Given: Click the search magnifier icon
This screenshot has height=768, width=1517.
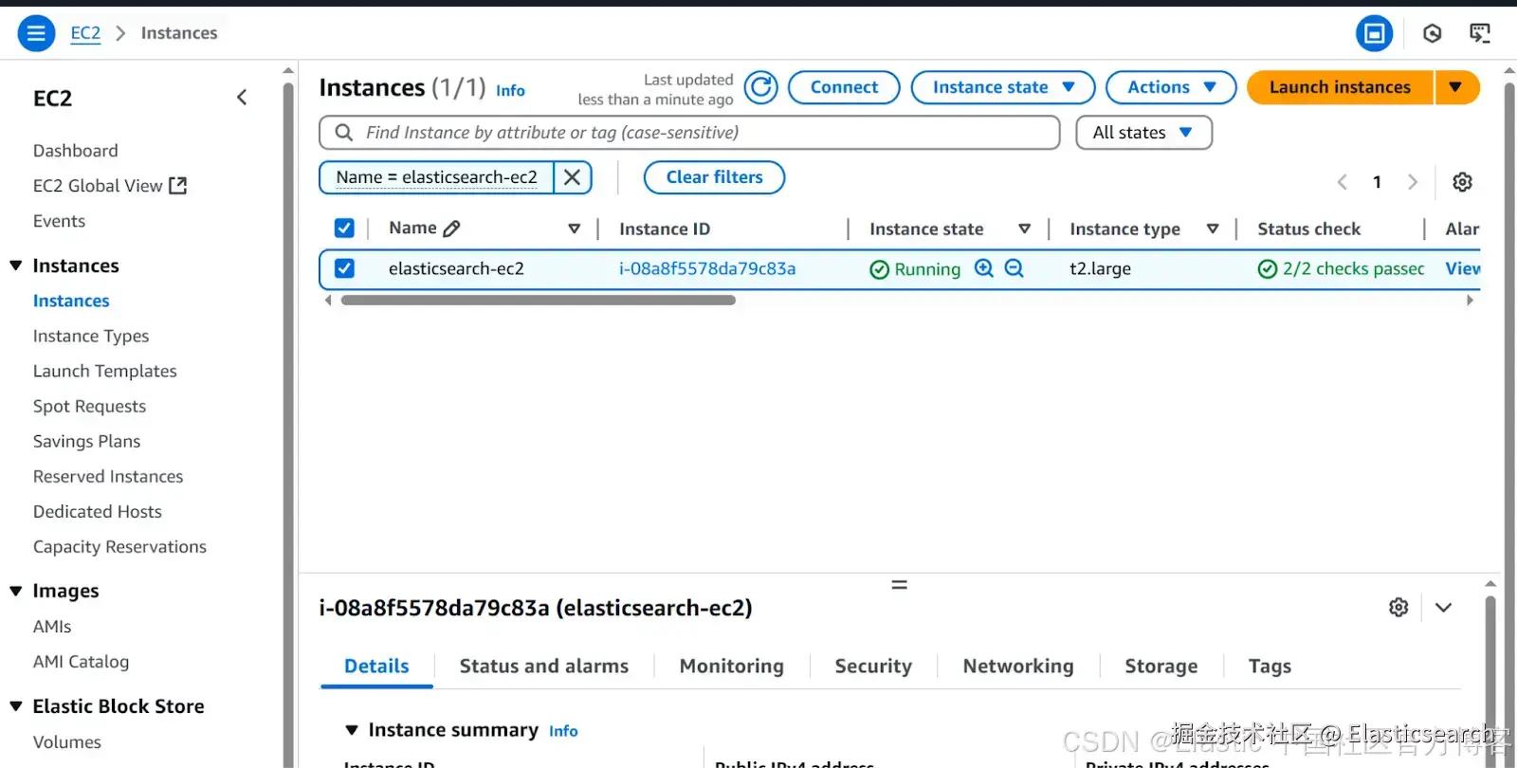Looking at the screenshot, I should pyautogui.click(x=344, y=133).
